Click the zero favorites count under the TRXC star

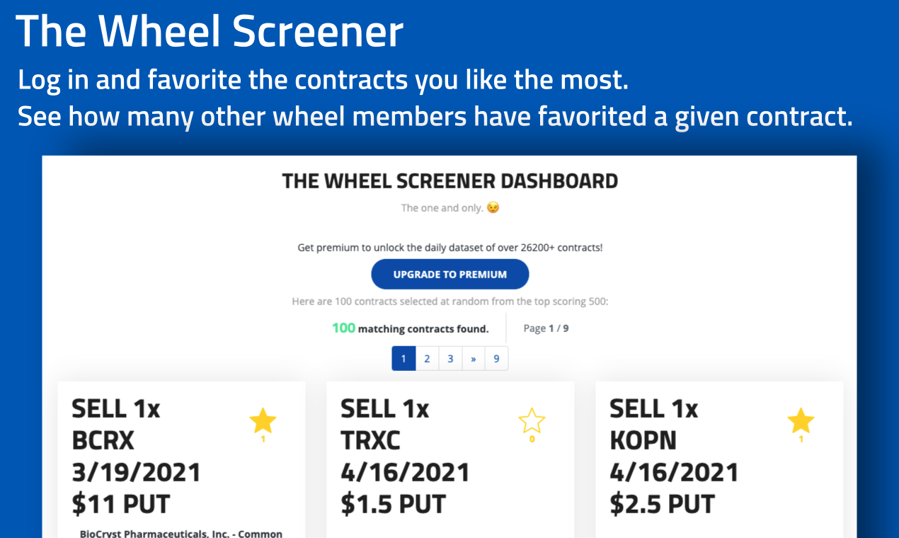pos(532,440)
